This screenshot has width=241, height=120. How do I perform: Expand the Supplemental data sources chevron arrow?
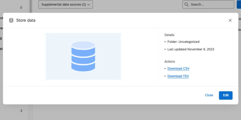tap(89, 5)
